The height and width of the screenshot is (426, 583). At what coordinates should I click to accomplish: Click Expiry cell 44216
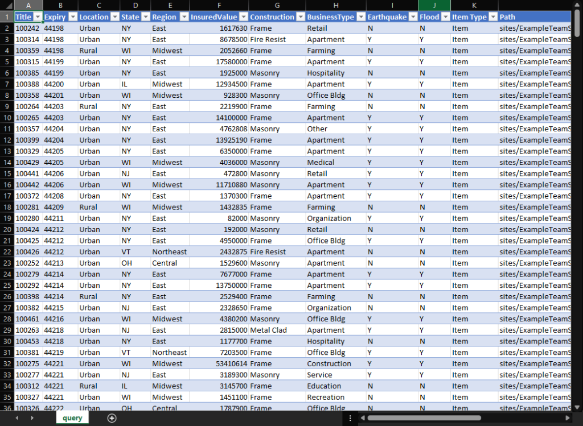pos(60,319)
